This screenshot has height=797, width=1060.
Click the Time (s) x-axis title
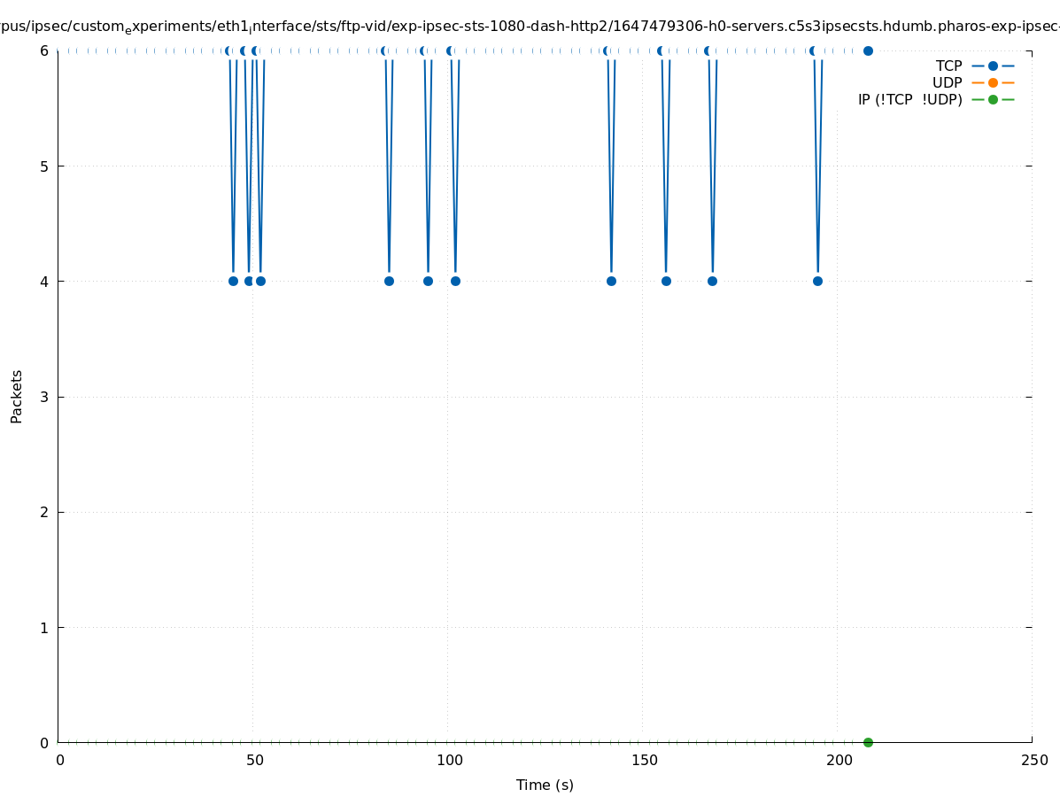tap(545, 785)
